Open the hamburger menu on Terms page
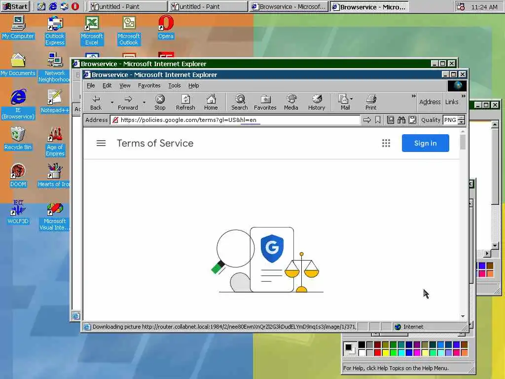Image resolution: width=505 pixels, height=379 pixels. coord(101,143)
